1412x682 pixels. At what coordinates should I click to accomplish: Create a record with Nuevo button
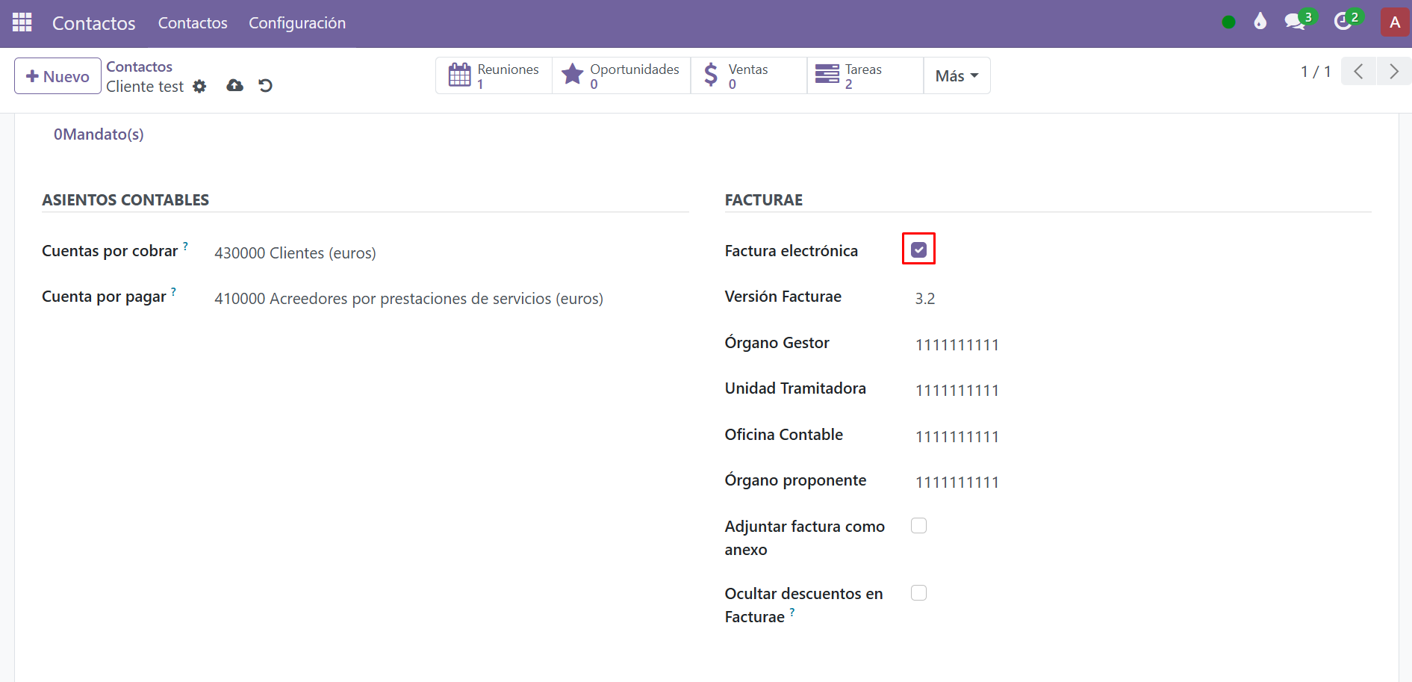coord(57,75)
